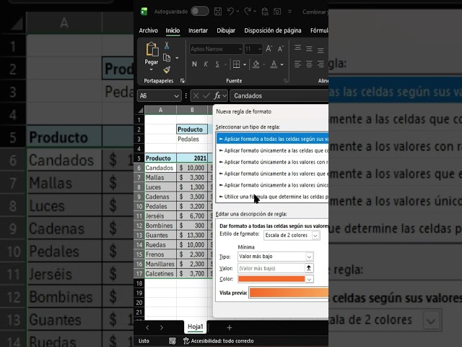The width and height of the screenshot is (462, 347).
Task: Click the Align Middle icon
Action: coord(309,48)
